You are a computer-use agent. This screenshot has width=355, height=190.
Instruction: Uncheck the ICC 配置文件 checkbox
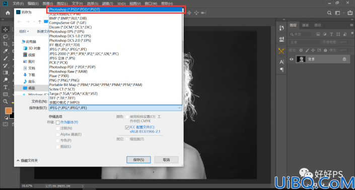click(x=127, y=127)
